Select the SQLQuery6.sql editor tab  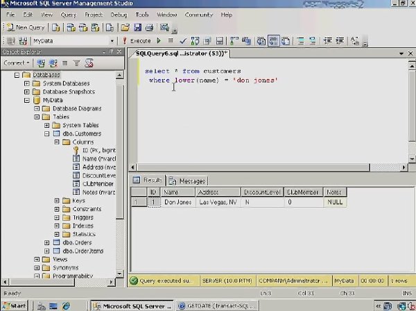click(182, 53)
